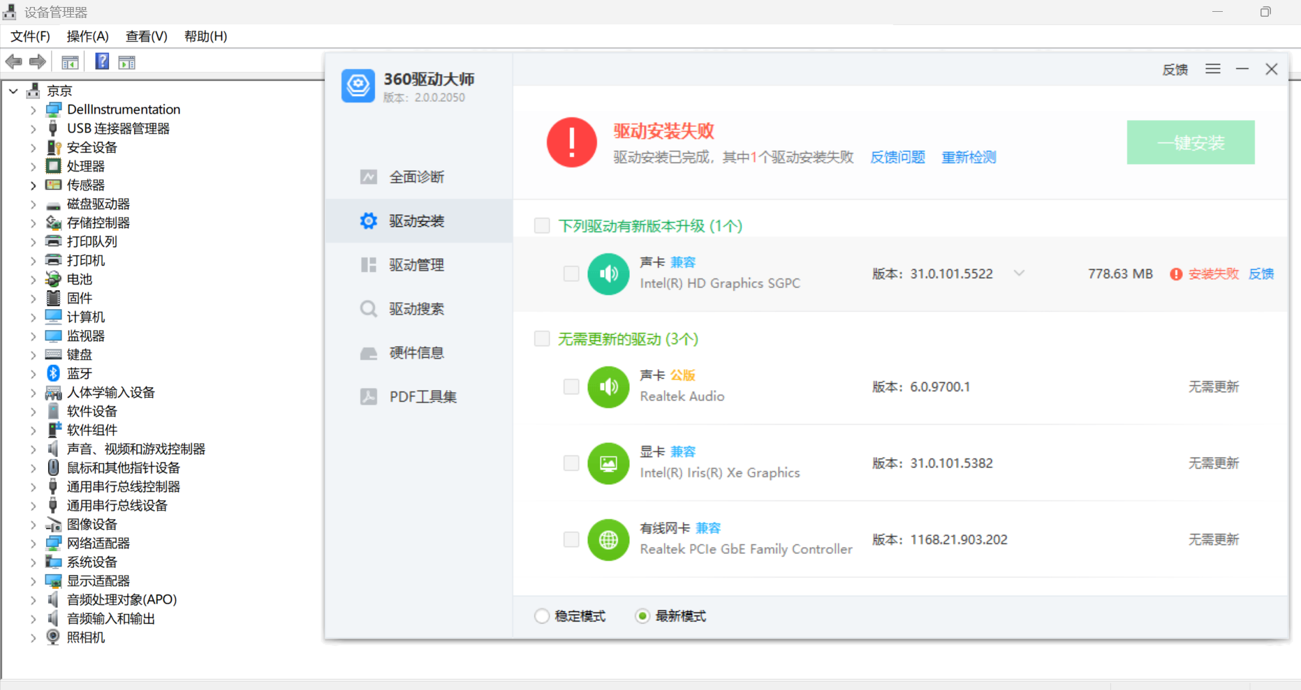Select the 通用串行总线控制器 tree item
Viewport: 1301px width, 690px height.
point(124,486)
